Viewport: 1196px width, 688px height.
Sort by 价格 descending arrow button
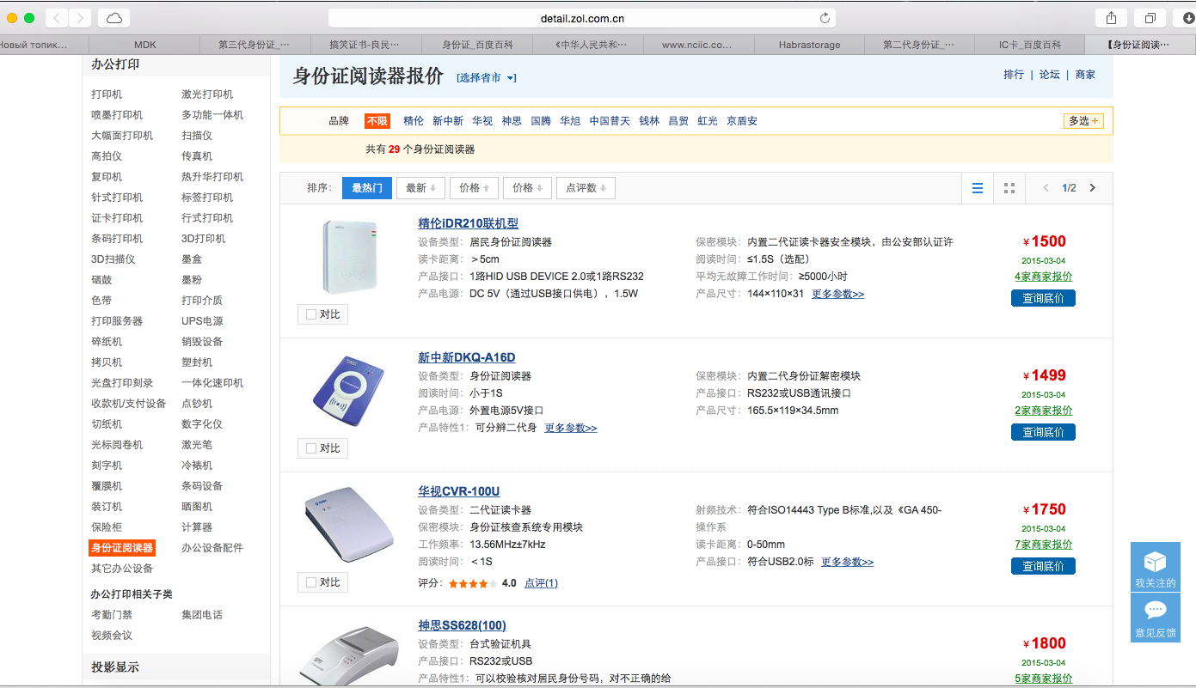527,188
